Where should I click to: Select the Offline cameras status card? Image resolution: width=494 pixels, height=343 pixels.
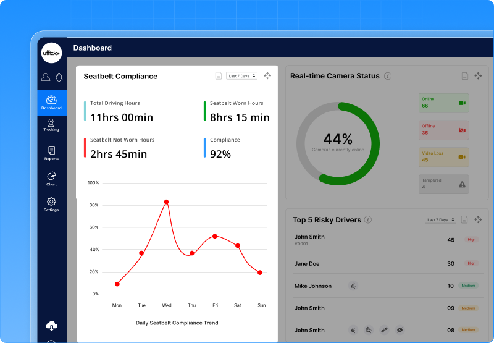pos(443,130)
